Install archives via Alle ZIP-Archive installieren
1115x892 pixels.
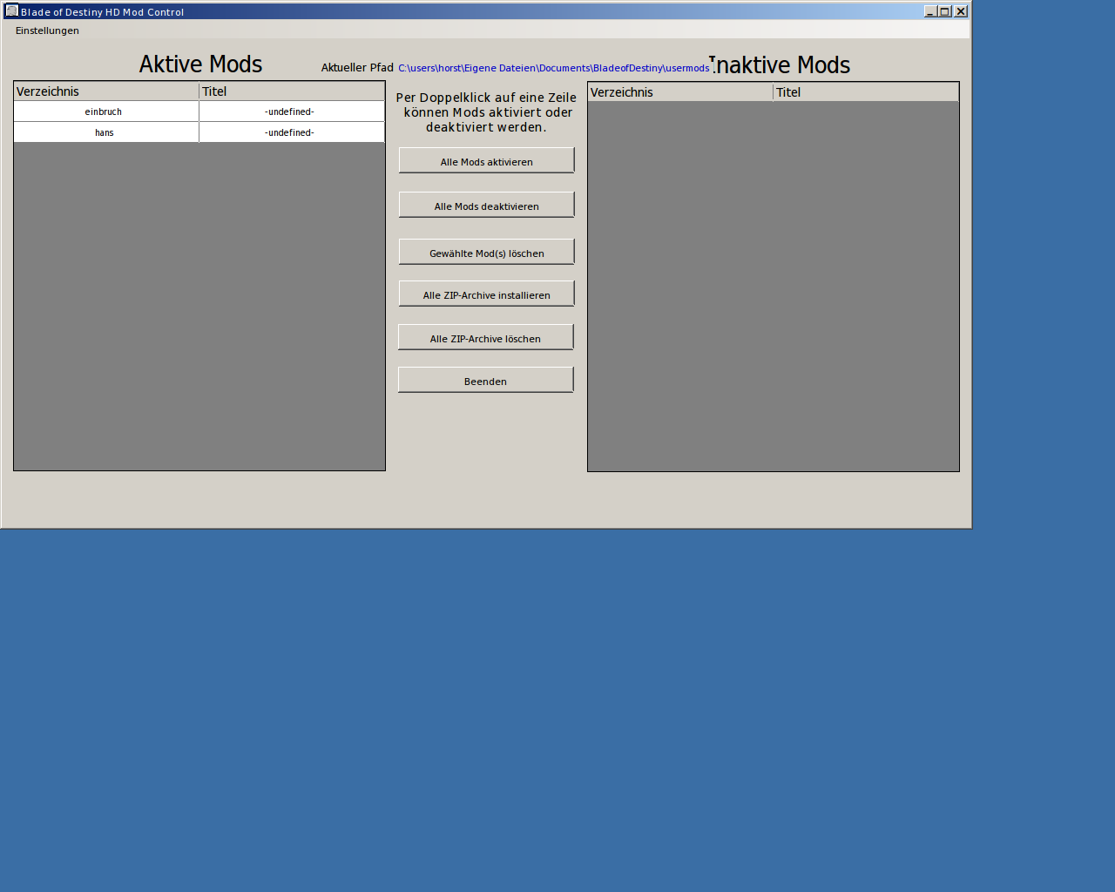pos(486,294)
